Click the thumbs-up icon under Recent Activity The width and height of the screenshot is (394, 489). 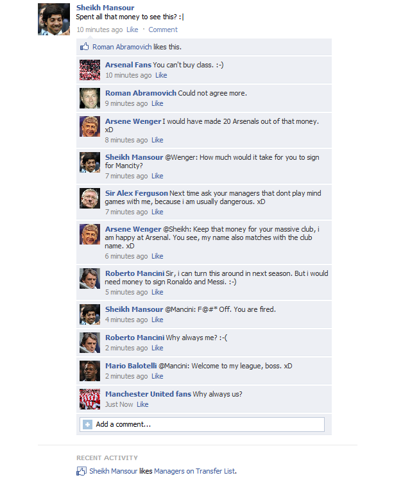[x=81, y=471]
